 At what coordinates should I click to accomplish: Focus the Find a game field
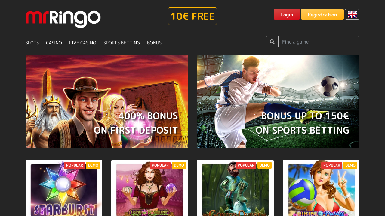coord(319,42)
